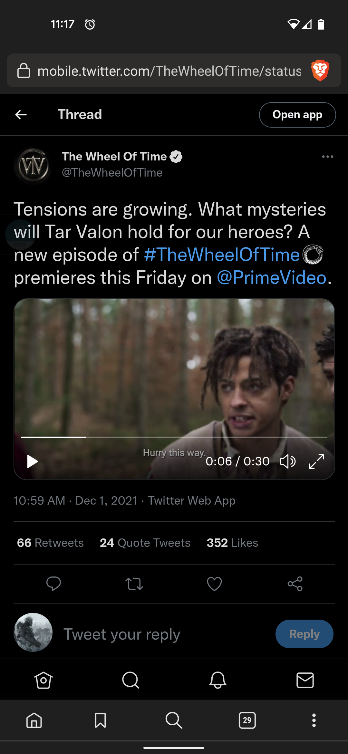Mute the video with speaker icon

click(x=287, y=461)
